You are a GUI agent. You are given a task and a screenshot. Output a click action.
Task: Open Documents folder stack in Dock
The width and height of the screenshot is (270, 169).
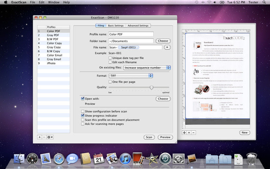coord(225,159)
